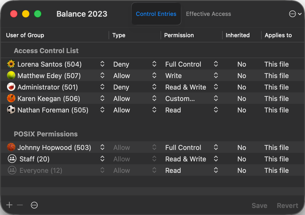Open user picker for Johnny Hopwood
Viewport: 305px width, 215px height.
[102, 147]
